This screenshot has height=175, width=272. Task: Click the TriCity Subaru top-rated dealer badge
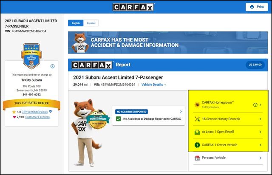click(31, 56)
